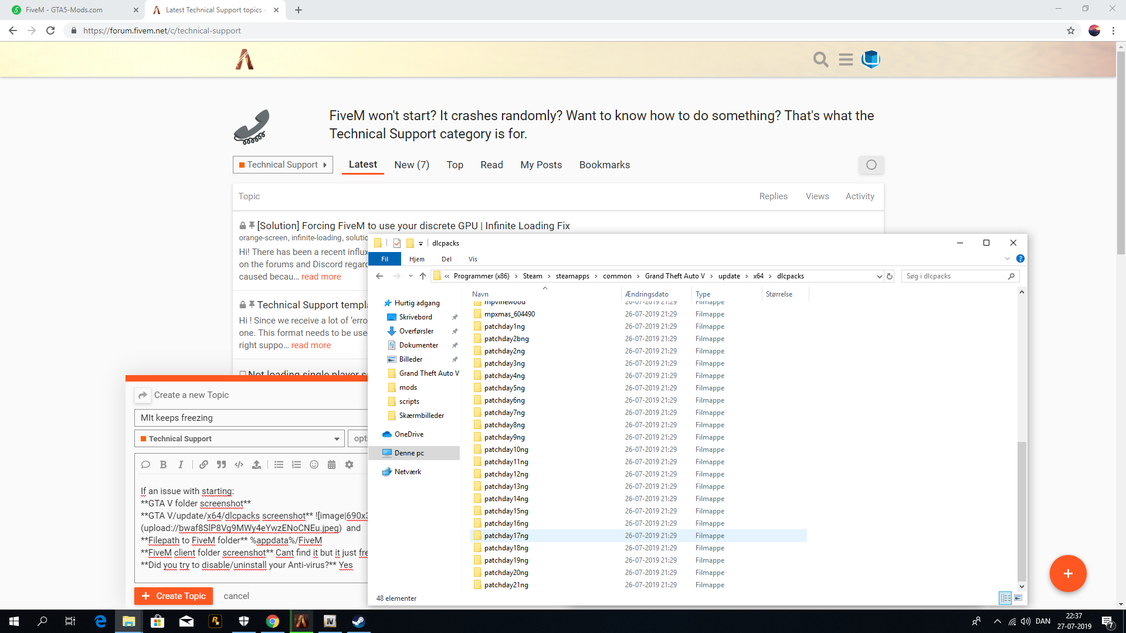Toggle italic formatting in composer
Viewport: 1126px width, 633px height.
181,464
